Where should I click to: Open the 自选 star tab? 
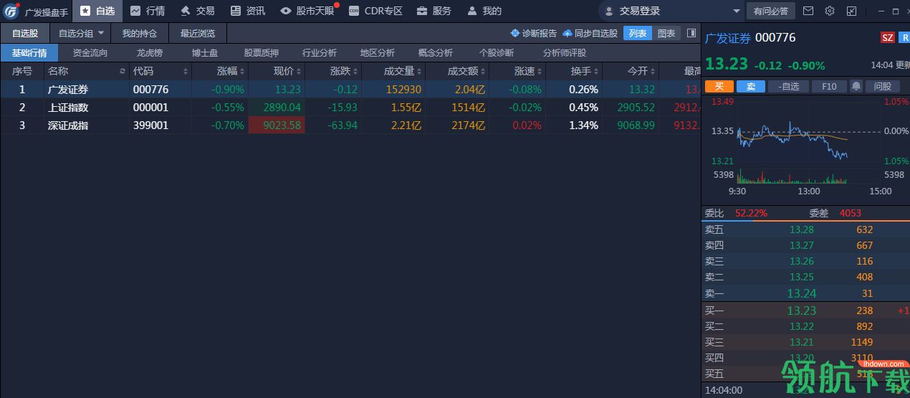97,11
